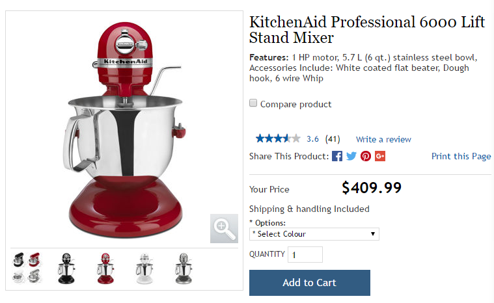This screenshot has width=494, height=303.
Task: Add the mixer to cart
Action: pos(310,283)
